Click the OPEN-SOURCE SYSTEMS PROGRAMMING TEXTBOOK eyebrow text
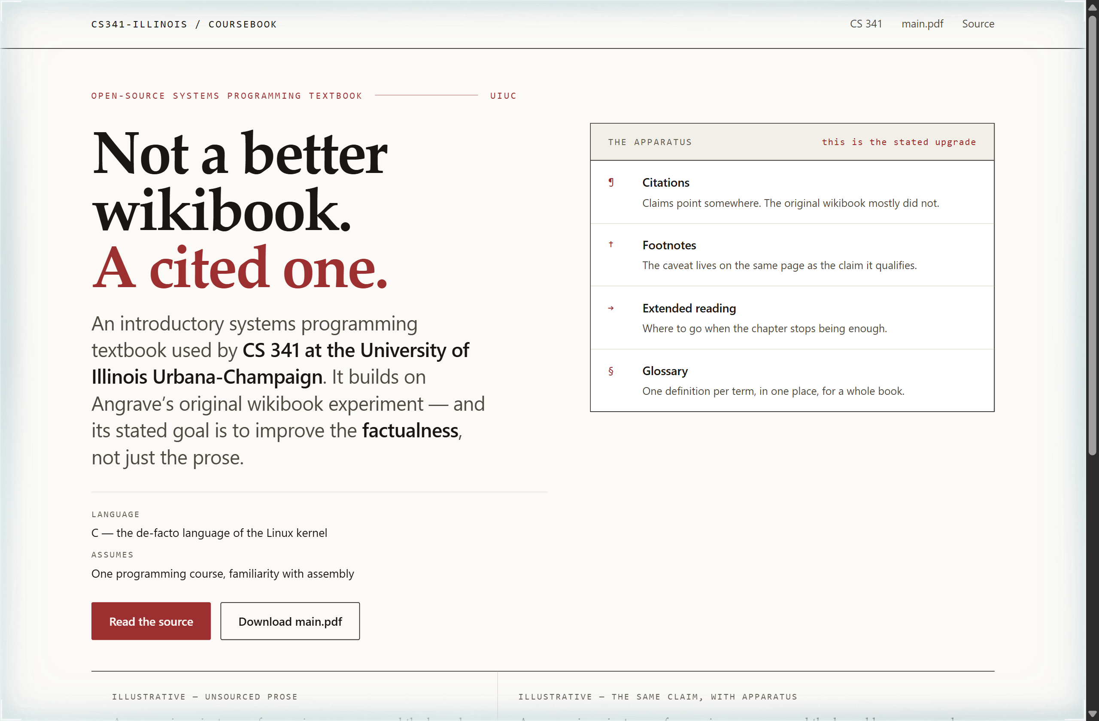This screenshot has width=1099, height=721. [227, 96]
